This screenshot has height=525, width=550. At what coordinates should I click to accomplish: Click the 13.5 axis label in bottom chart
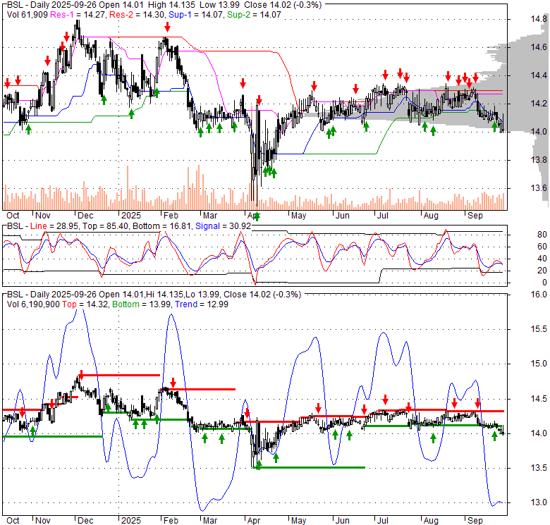click(539, 467)
